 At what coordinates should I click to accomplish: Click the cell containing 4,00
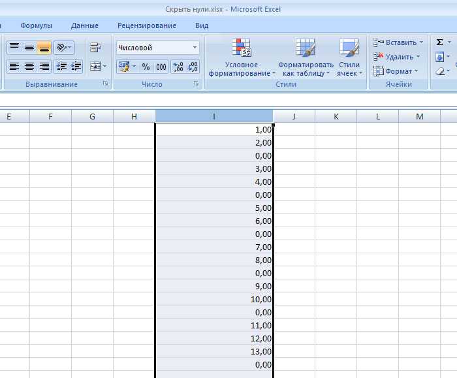[214, 181]
